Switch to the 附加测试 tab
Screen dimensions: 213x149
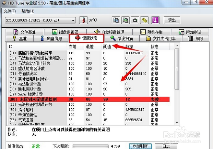click(190, 32)
